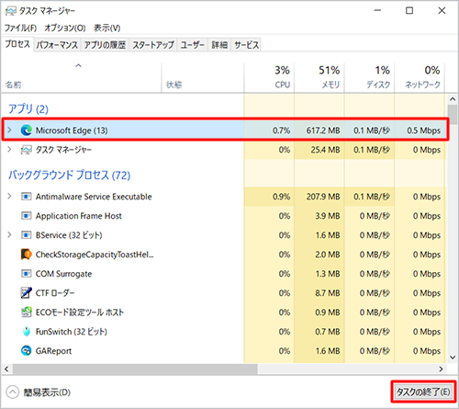This screenshot has height=409, width=459.
Task: Select the ECOモード設定ツール ホスト row
Action: pos(224,312)
